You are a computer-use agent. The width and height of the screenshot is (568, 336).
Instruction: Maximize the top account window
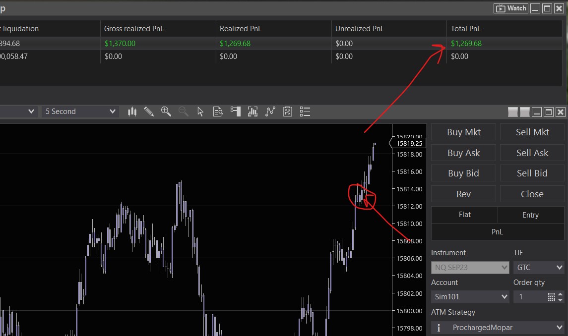click(547, 8)
